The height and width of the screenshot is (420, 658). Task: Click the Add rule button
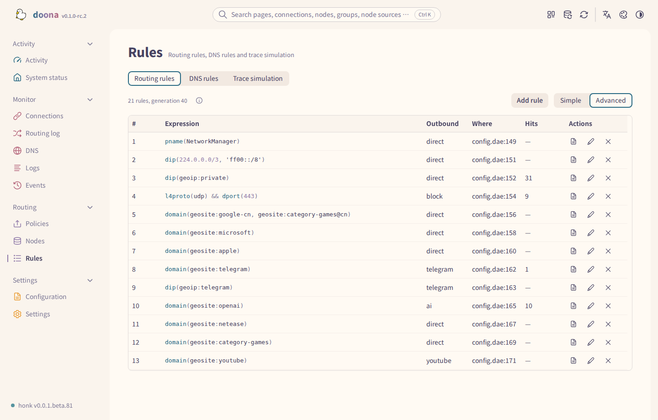530,100
